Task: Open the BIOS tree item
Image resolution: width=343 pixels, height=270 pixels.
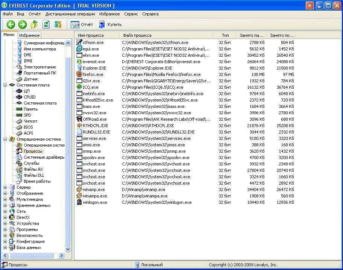Action: tap(28, 127)
